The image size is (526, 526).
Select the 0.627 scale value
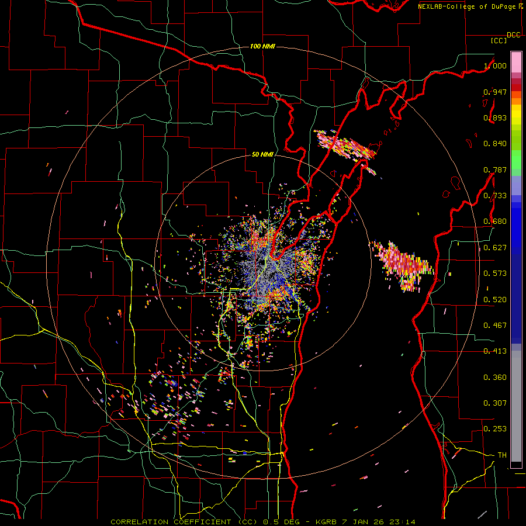point(495,248)
